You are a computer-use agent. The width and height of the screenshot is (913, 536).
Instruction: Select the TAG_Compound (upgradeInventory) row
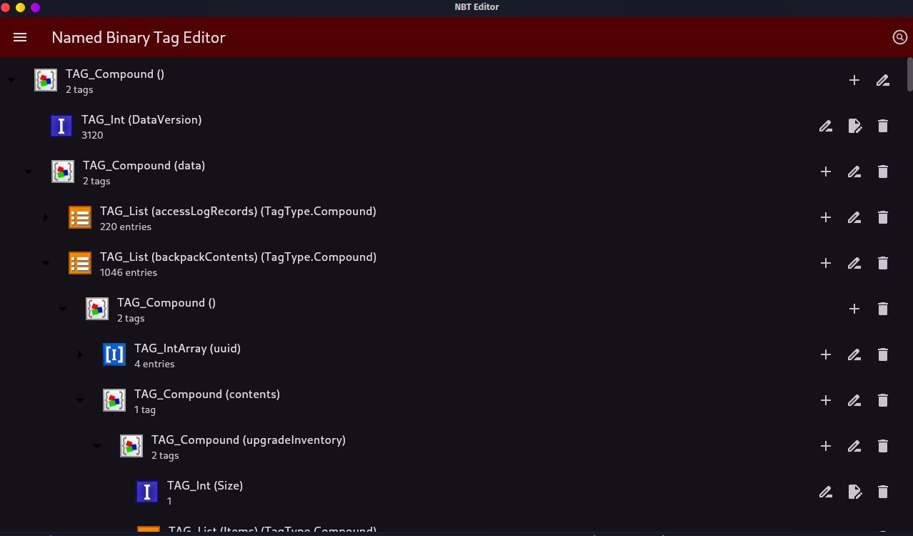coord(456,446)
